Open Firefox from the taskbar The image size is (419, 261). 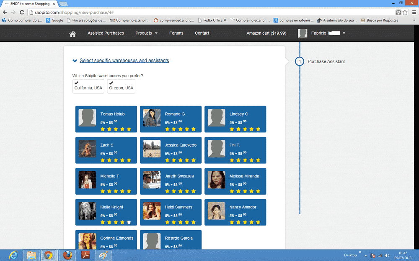tap(66, 255)
